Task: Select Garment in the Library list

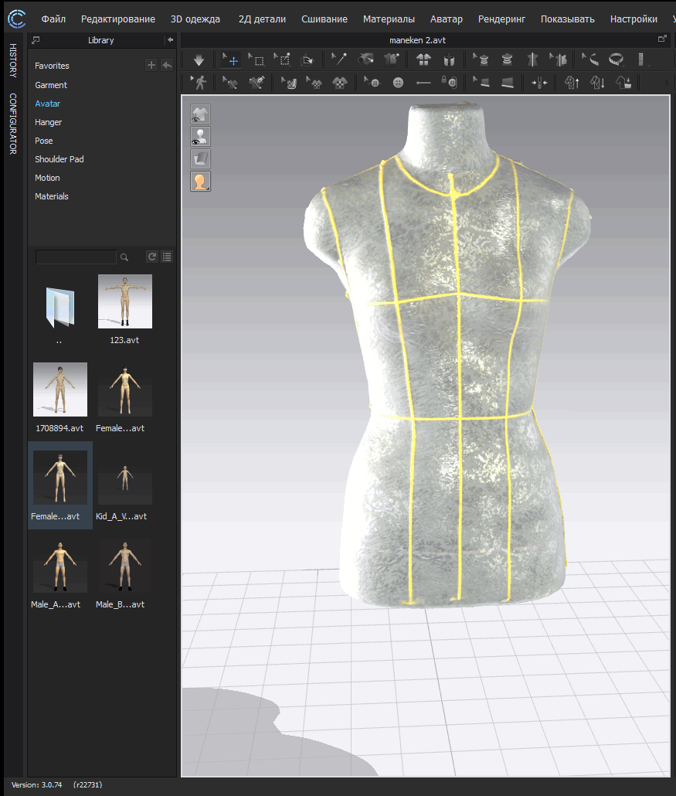Action: (x=51, y=85)
